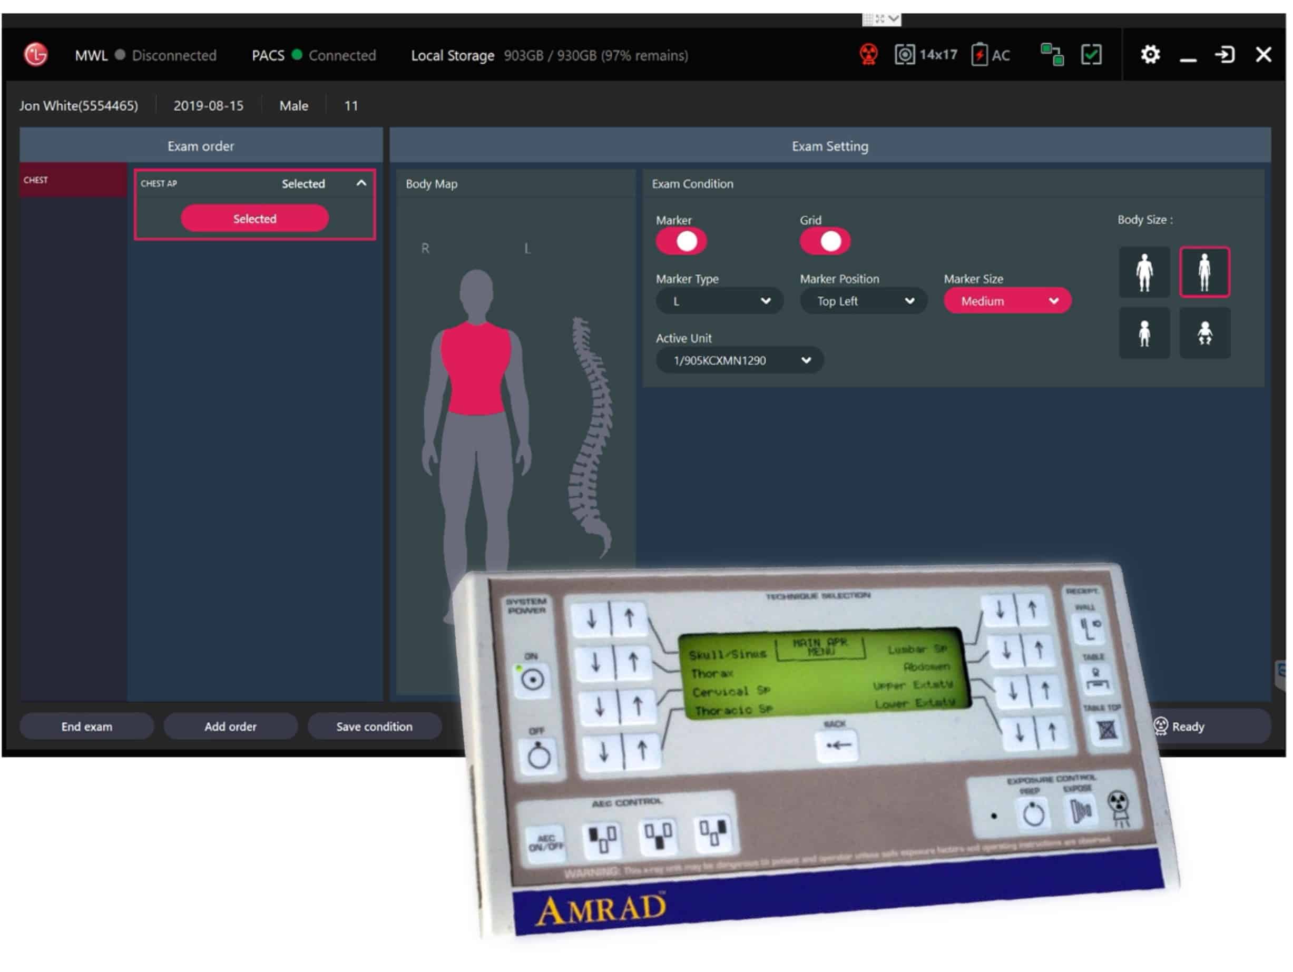Viewport: 1293px width, 972px height.
Task: Click the Lumbar Sp up arrow on AMRAD panel
Action: click(1032, 610)
